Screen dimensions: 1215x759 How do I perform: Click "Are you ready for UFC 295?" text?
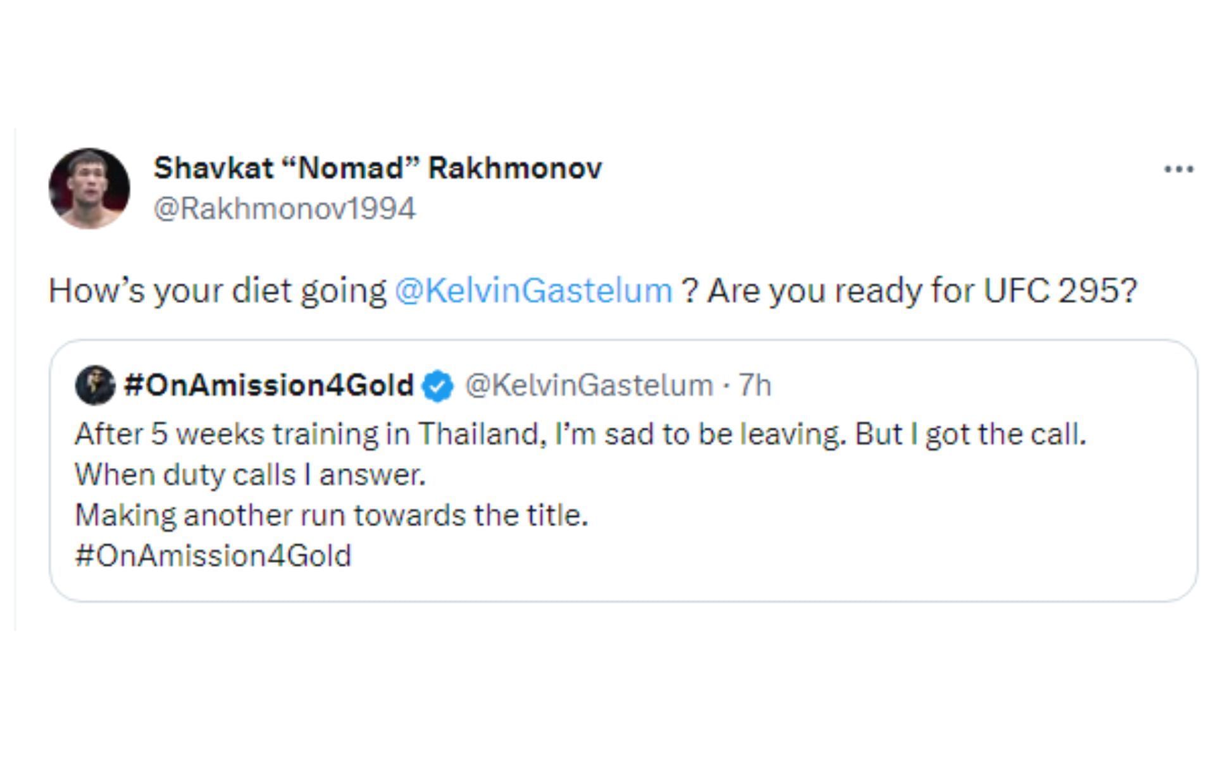922,291
